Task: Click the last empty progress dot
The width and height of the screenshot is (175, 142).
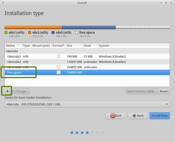Action: point(102,133)
